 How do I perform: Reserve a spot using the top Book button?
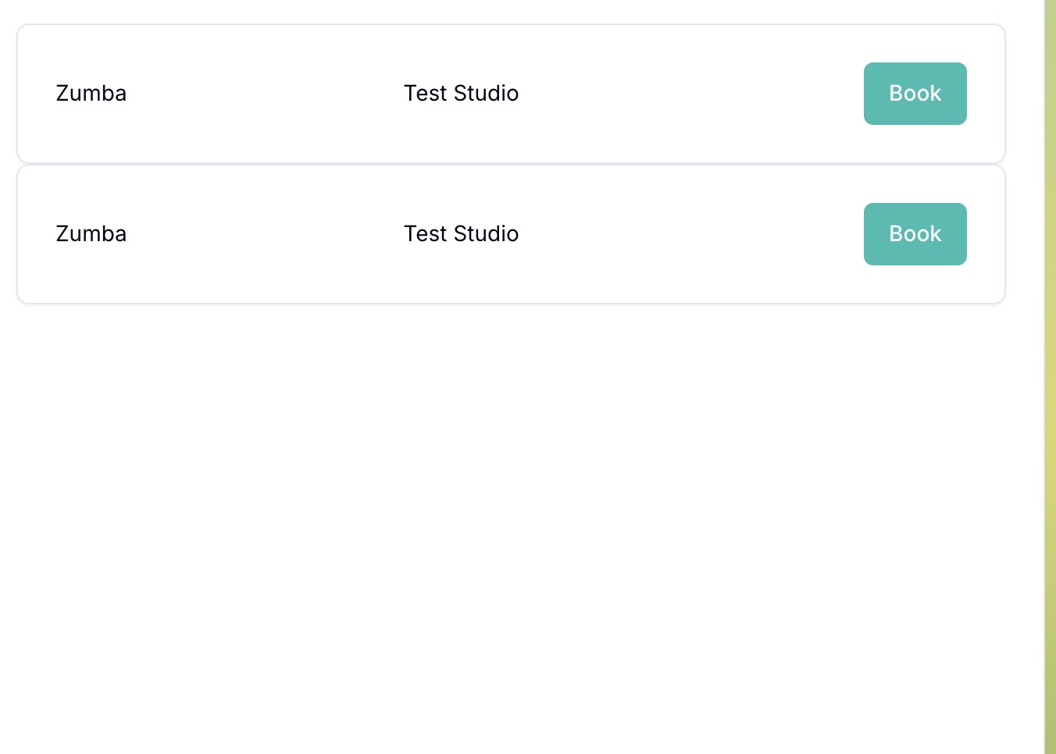915,94
